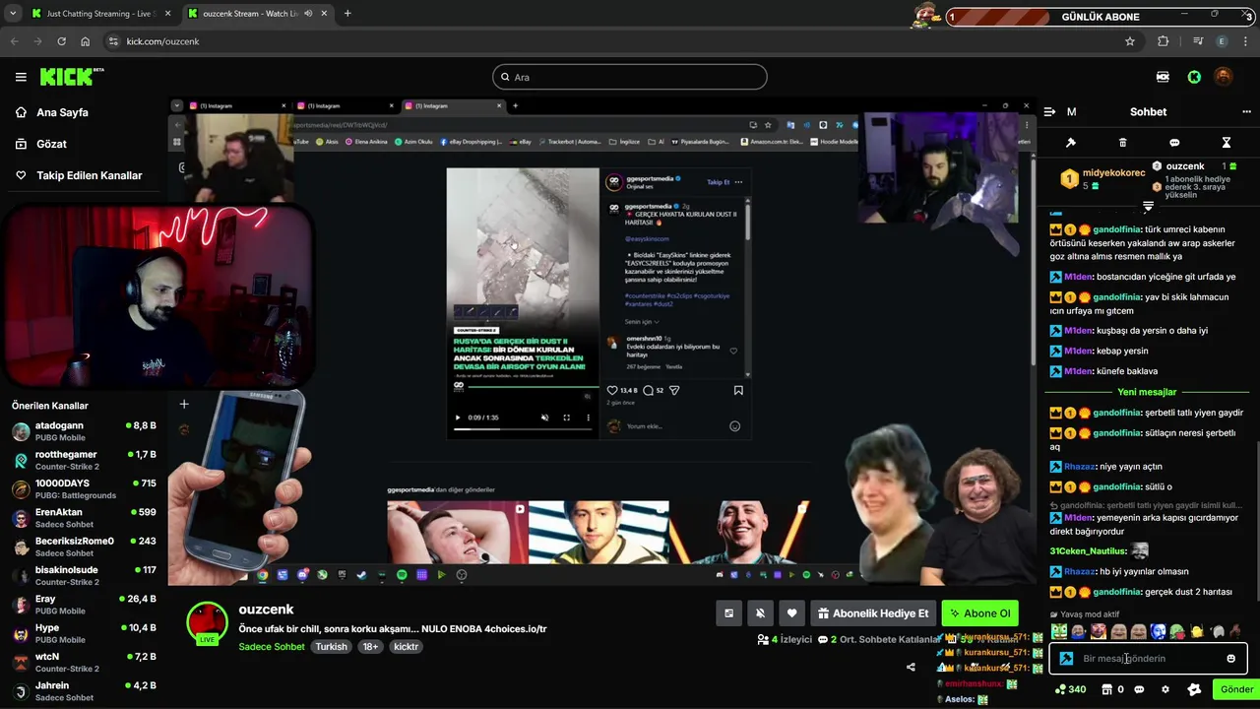Open Jahrein recommended channel

84,690
